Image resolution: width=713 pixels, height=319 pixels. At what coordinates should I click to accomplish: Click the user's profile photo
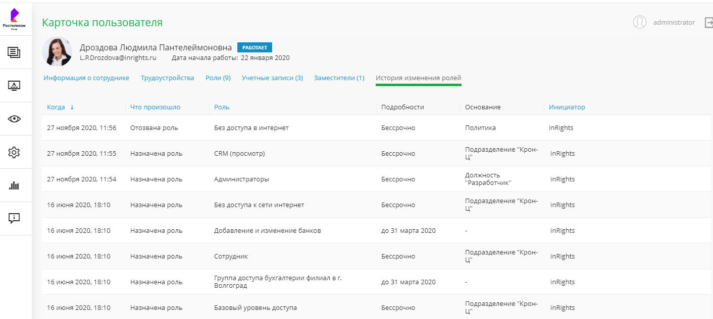pyautogui.click(x=57, y=52)
